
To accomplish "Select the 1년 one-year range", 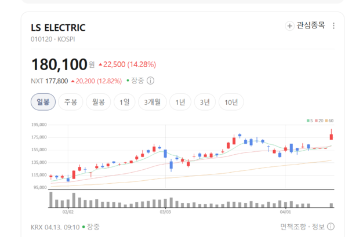I will tap(180, 102).
